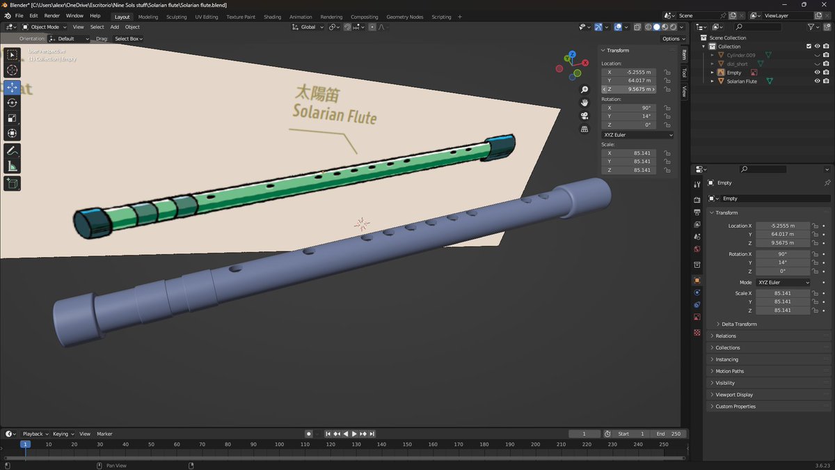The width and height of the screenshot is (835, 470).
Task: Select the Annotate tool
Action: 13,151
